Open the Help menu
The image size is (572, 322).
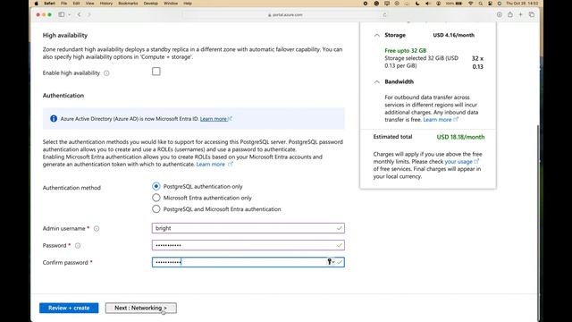click(x=188, y=4)
